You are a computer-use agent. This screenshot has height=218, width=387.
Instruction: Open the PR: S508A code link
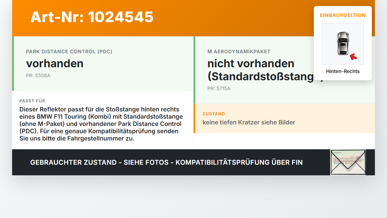[x=38, y=75]
